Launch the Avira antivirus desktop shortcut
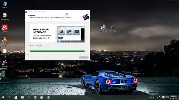 [5, 28]
